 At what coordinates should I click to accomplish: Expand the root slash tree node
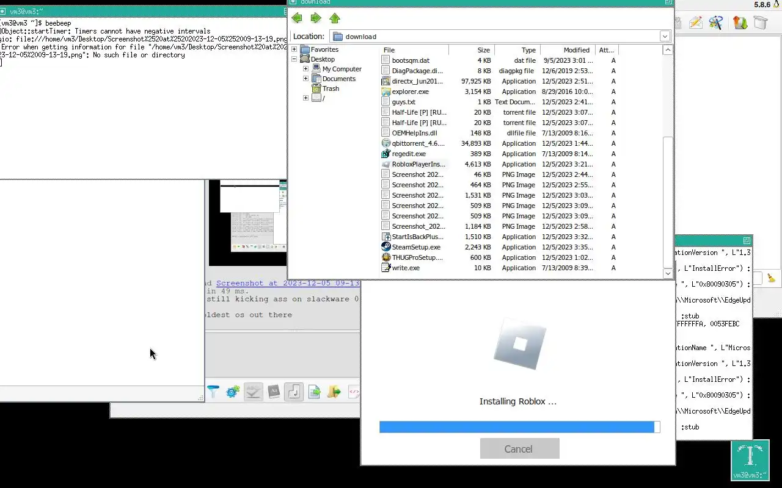(305, 98)
